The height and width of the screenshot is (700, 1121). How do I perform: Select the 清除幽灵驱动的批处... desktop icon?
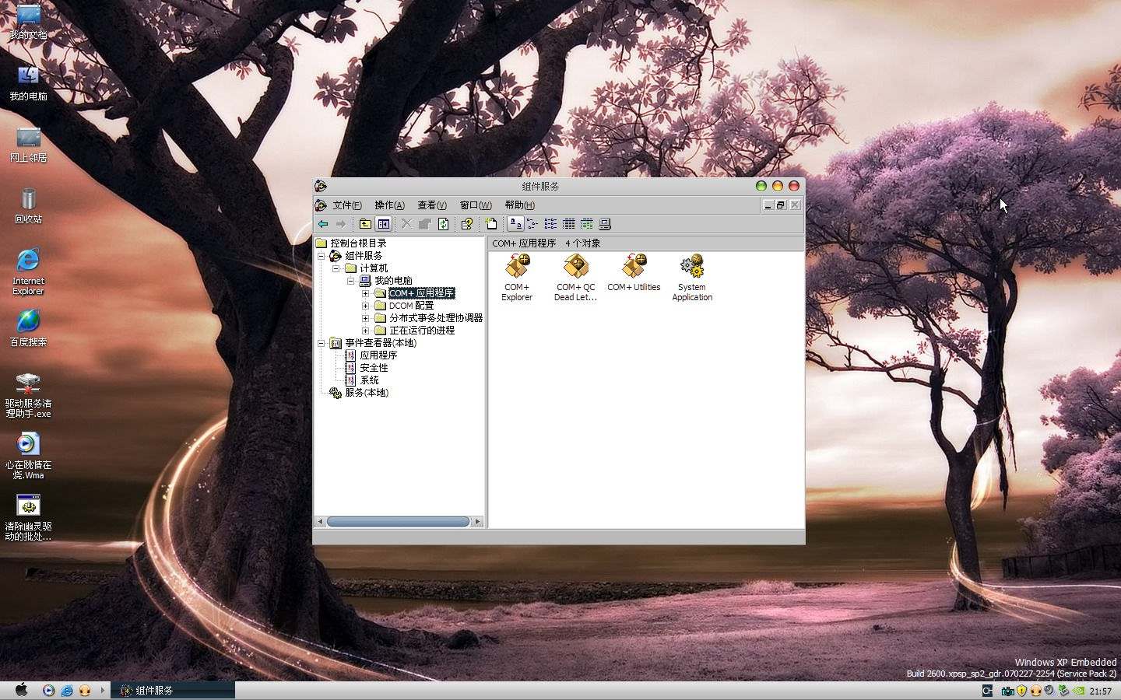point(28,518)
